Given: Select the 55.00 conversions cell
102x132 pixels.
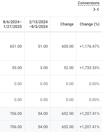Looking at the screenshot, I should [x=17, y=68].
